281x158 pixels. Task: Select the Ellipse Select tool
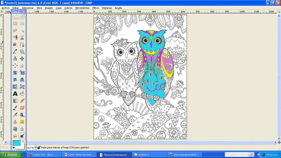tap(22, 23)
